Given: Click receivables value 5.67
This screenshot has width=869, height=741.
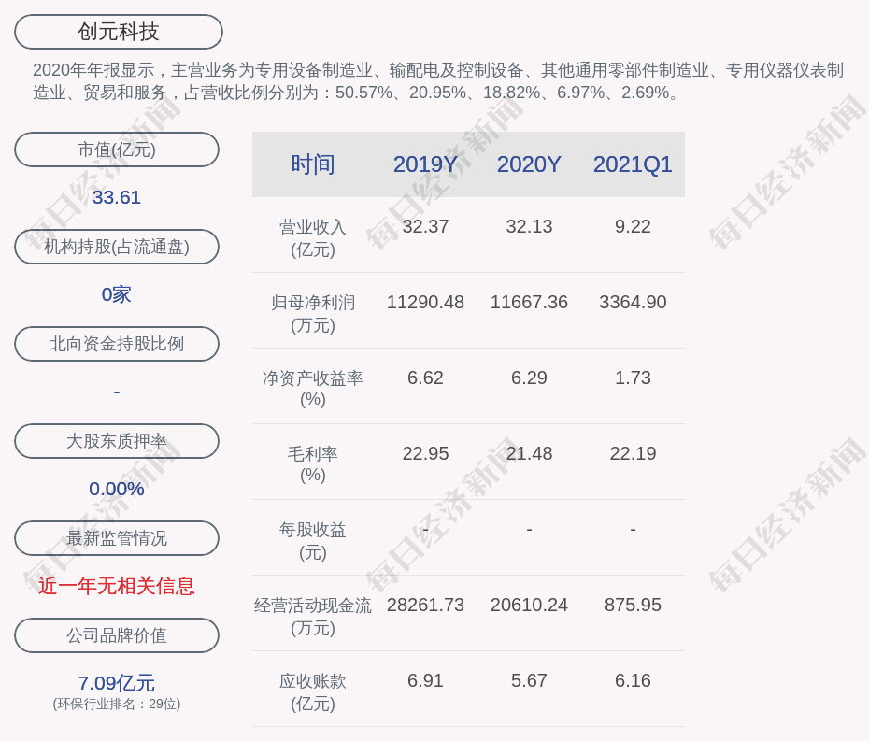Looking at the screenshot, I should [x=529, y=680].
